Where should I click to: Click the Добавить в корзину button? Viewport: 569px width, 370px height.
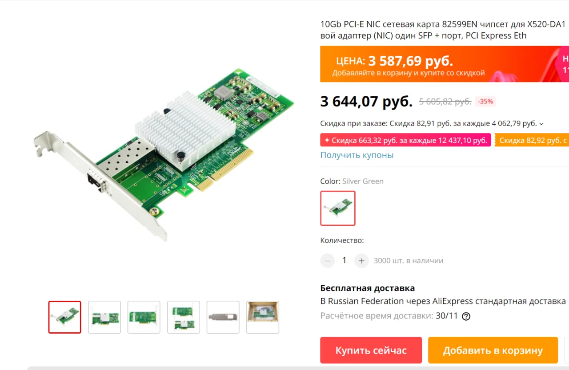493,350
